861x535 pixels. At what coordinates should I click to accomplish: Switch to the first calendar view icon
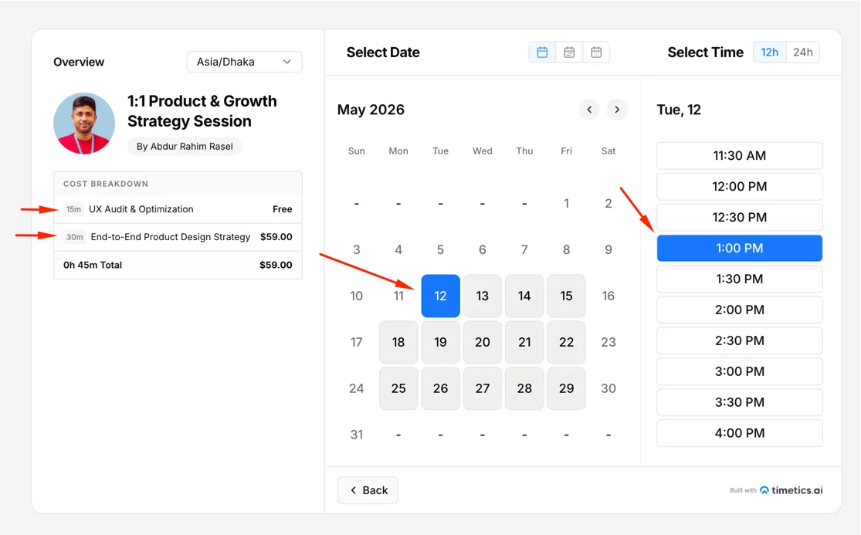543,52
